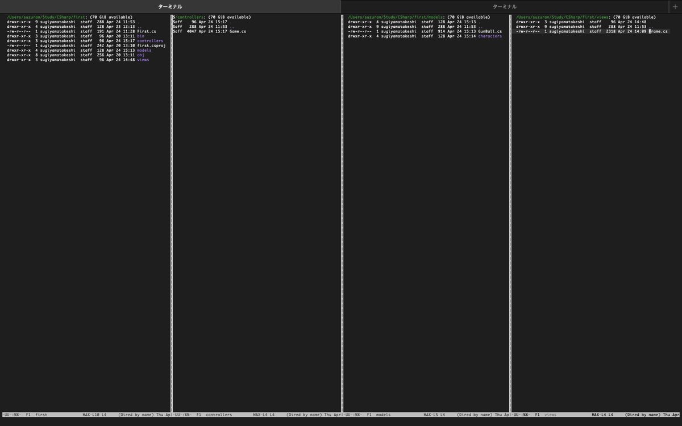Select Frame.cs in the views pane

[x=658, y=31]
